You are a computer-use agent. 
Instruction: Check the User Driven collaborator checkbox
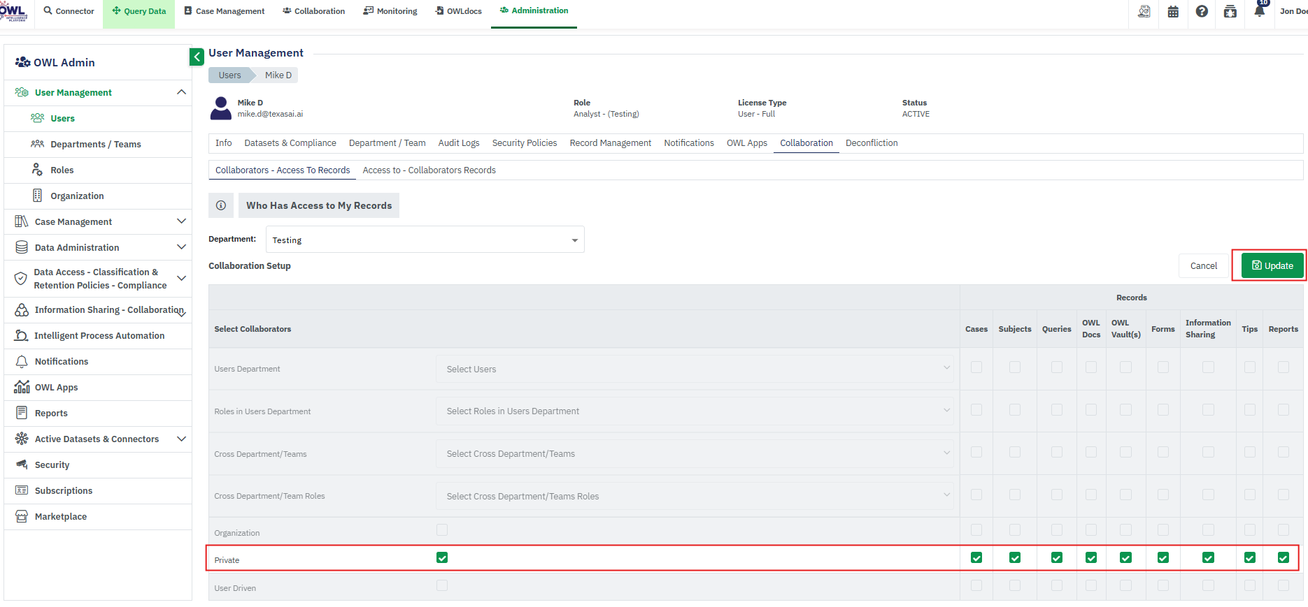pos(442,585)
